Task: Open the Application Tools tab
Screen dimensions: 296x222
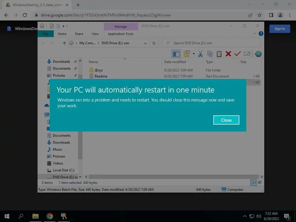Action: click(121, 34)
